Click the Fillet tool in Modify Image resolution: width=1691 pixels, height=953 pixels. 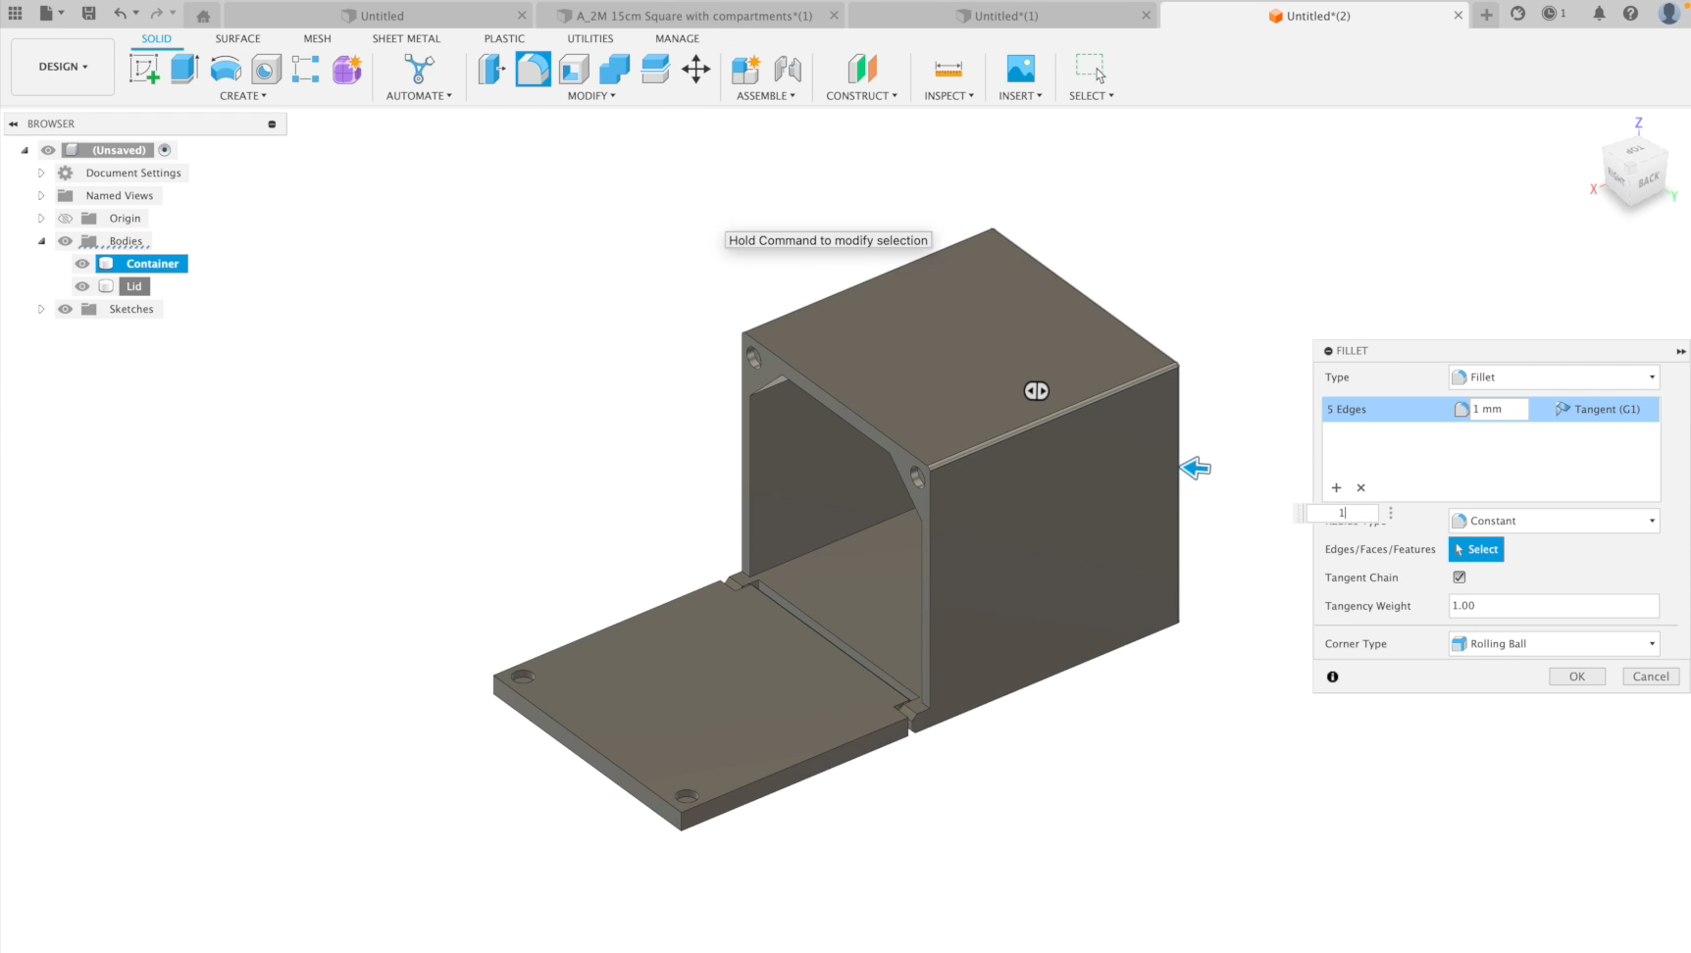533,69
